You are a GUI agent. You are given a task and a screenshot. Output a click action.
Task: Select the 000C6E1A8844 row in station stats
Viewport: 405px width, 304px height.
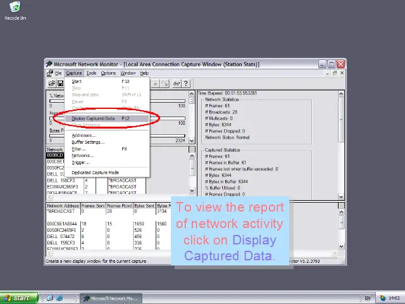pos(108,224)
